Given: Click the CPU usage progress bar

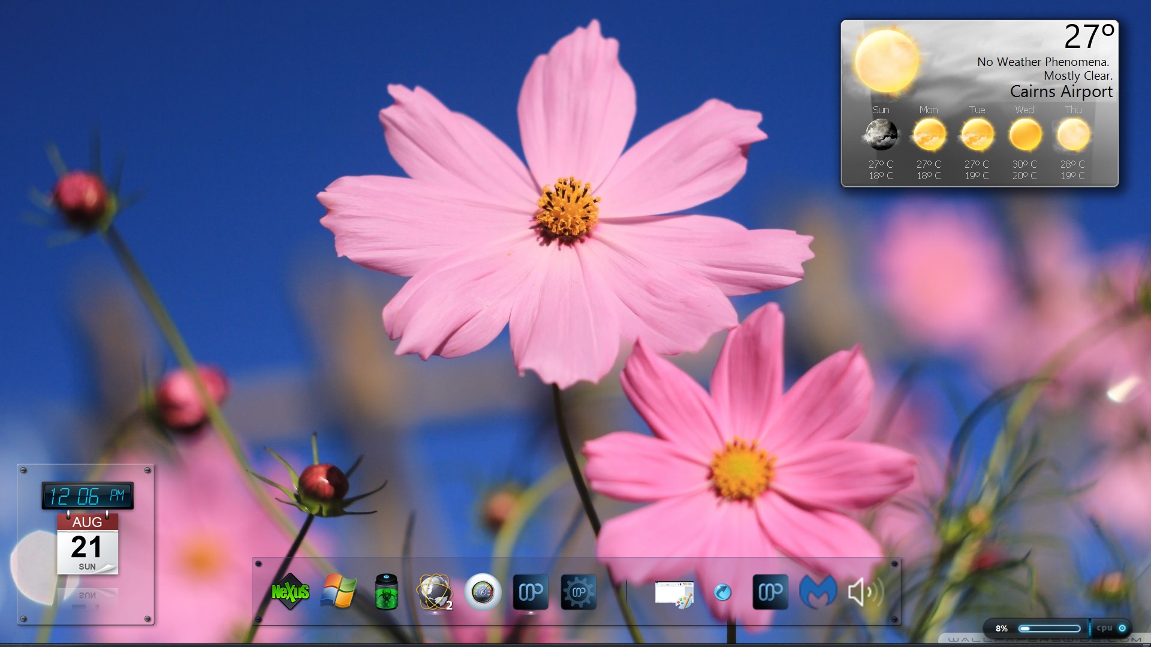Looking at the screenshot, I should pyautogui.click(x=1050, y=628).
